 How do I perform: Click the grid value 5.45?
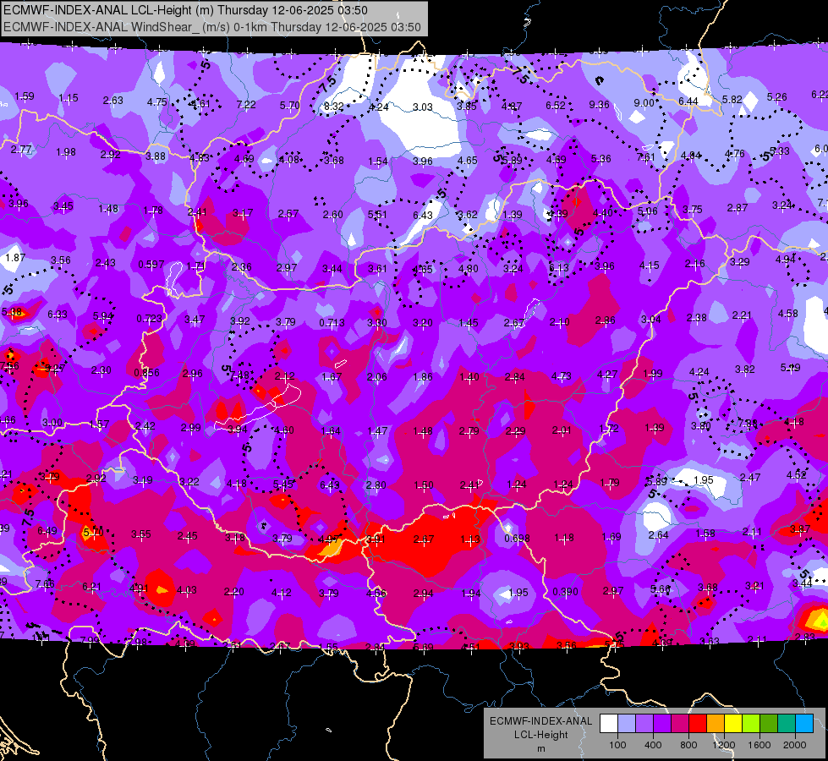pos(283,485)
